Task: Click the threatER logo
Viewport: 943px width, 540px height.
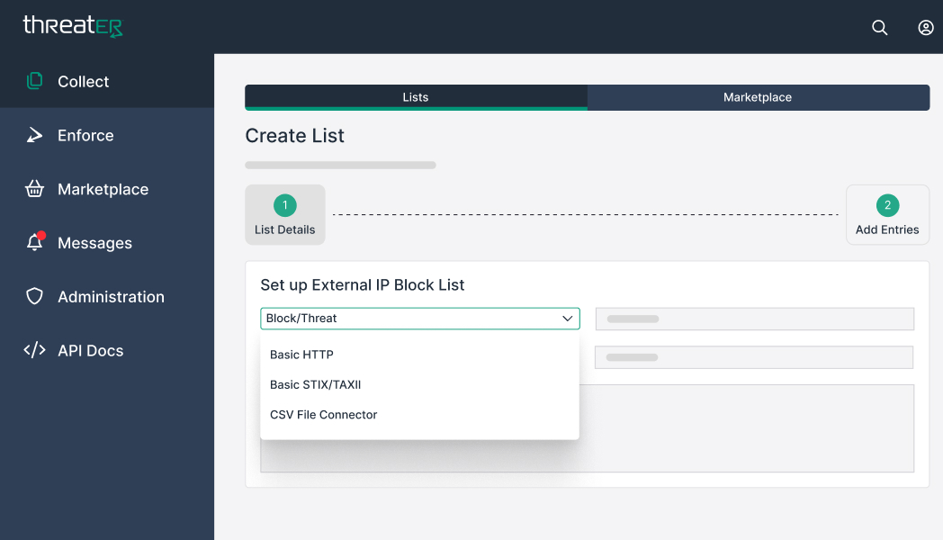Action: pos(73,26)
